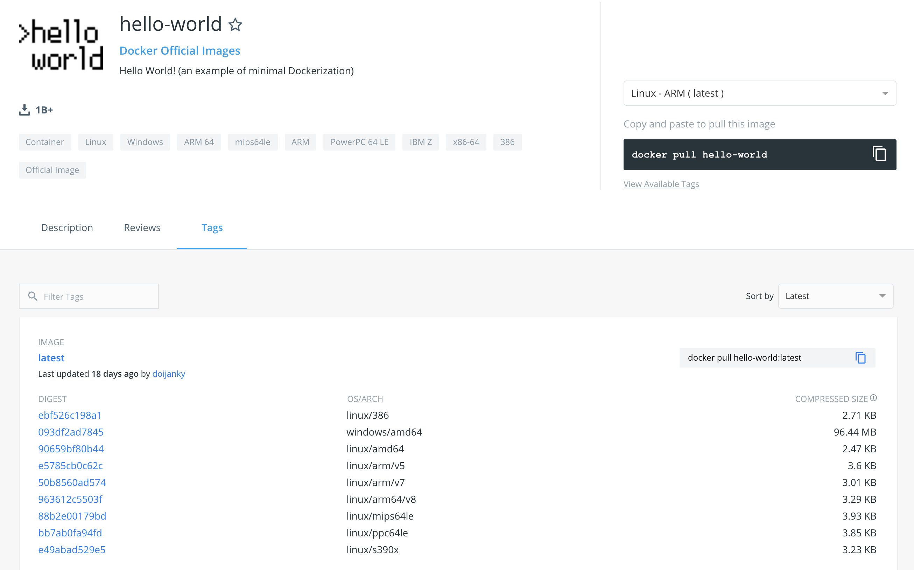The image size is (914, 570).
Task: Select the Tags tab
Action: coord(212,228)
